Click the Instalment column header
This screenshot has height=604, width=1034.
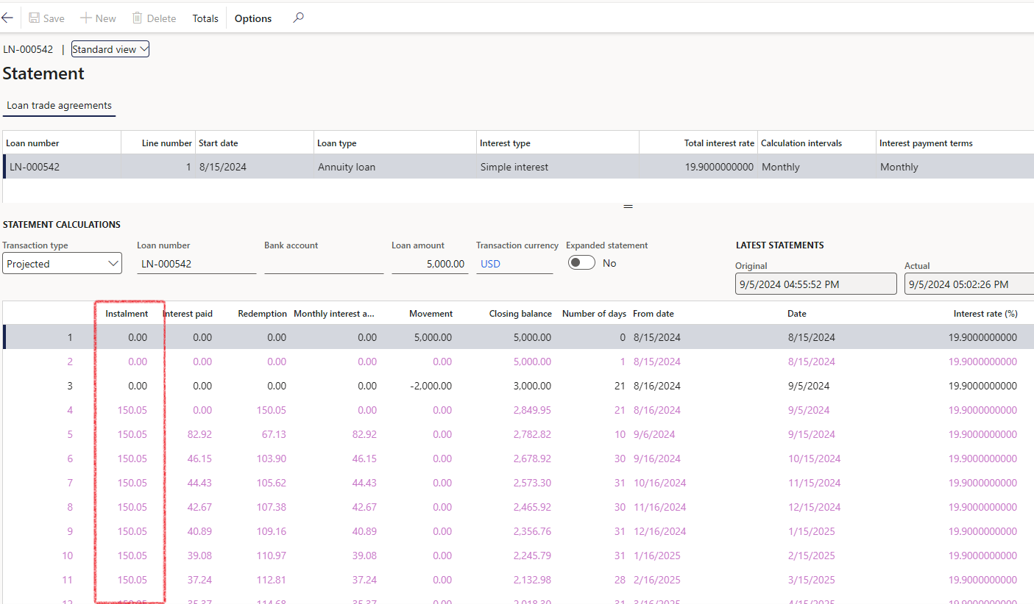(x=127, y=314)
